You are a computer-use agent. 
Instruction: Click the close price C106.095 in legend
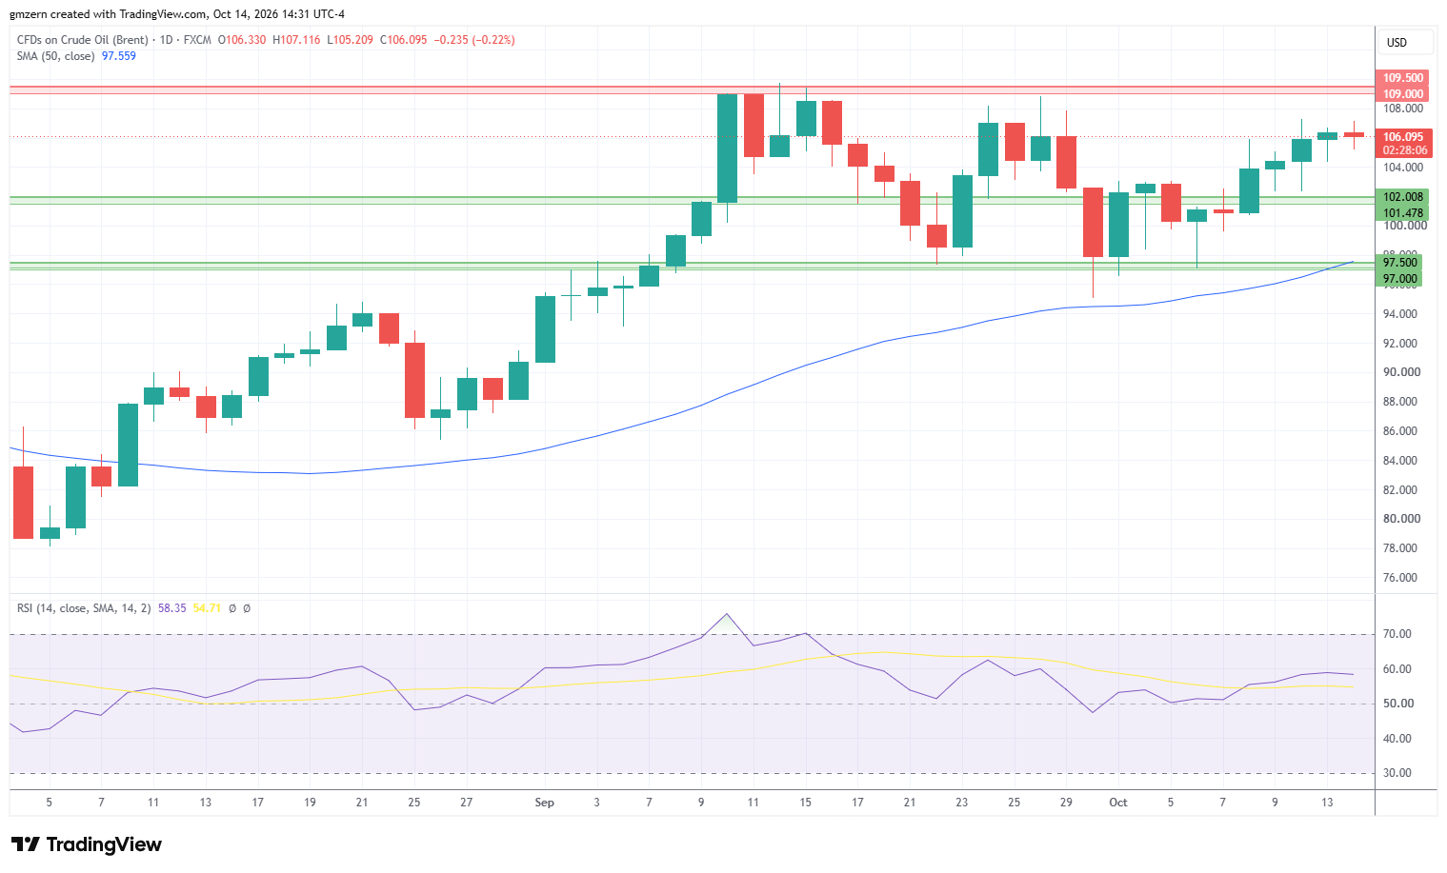point(404,40)
